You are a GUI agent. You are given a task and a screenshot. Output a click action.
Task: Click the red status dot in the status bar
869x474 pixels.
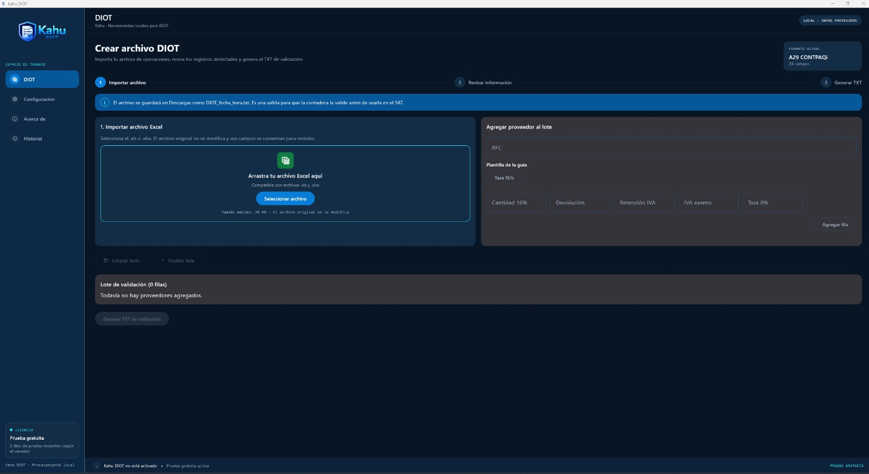(x=97, y=466)
